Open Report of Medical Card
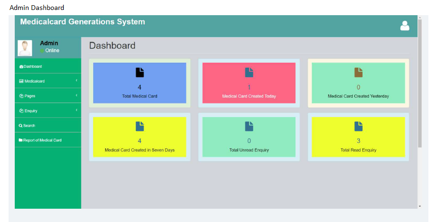436x222 pixels. coord(48,139)
